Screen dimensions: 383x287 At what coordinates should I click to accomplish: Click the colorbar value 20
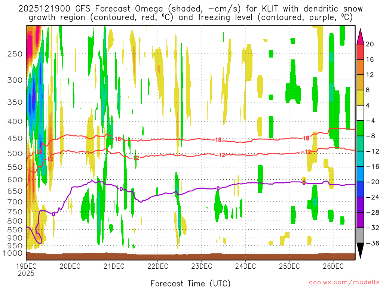click(x=370, y=44)
